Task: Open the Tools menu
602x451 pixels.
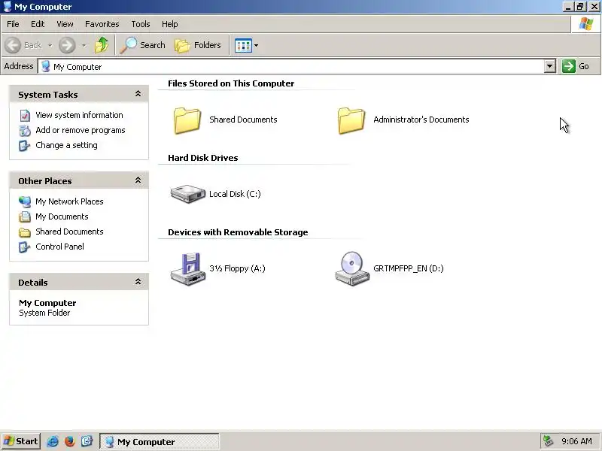Action: click(141, 24)
